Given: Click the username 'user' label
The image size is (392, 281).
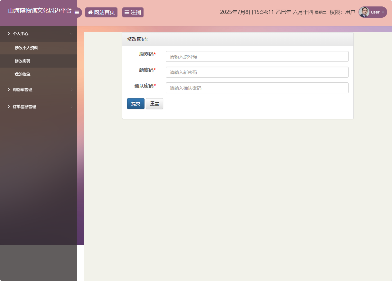Looking at the screenshot, I should point(375,12).
